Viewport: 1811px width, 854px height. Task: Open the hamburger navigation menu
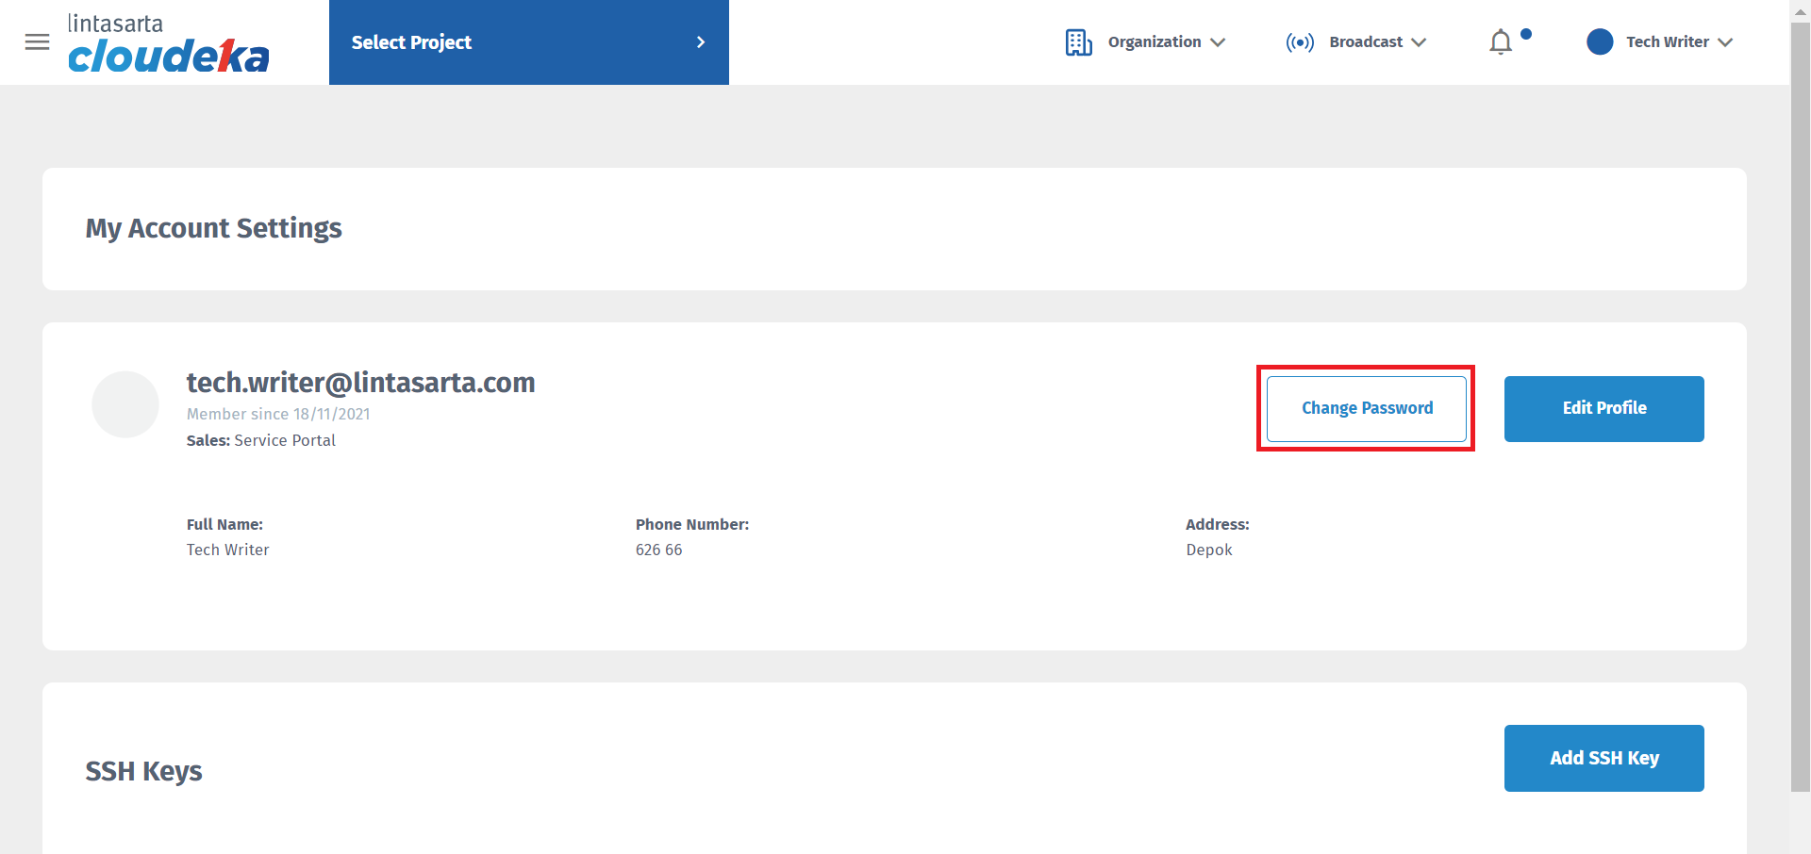[x=37, y=42]
